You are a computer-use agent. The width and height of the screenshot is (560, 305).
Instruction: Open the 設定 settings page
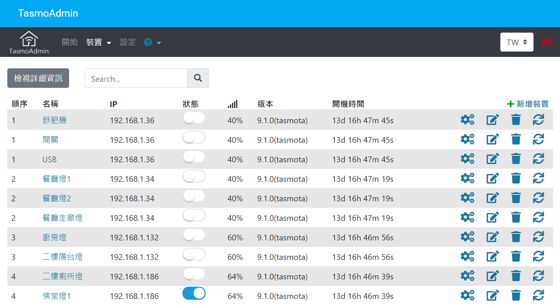click(128, 42)
